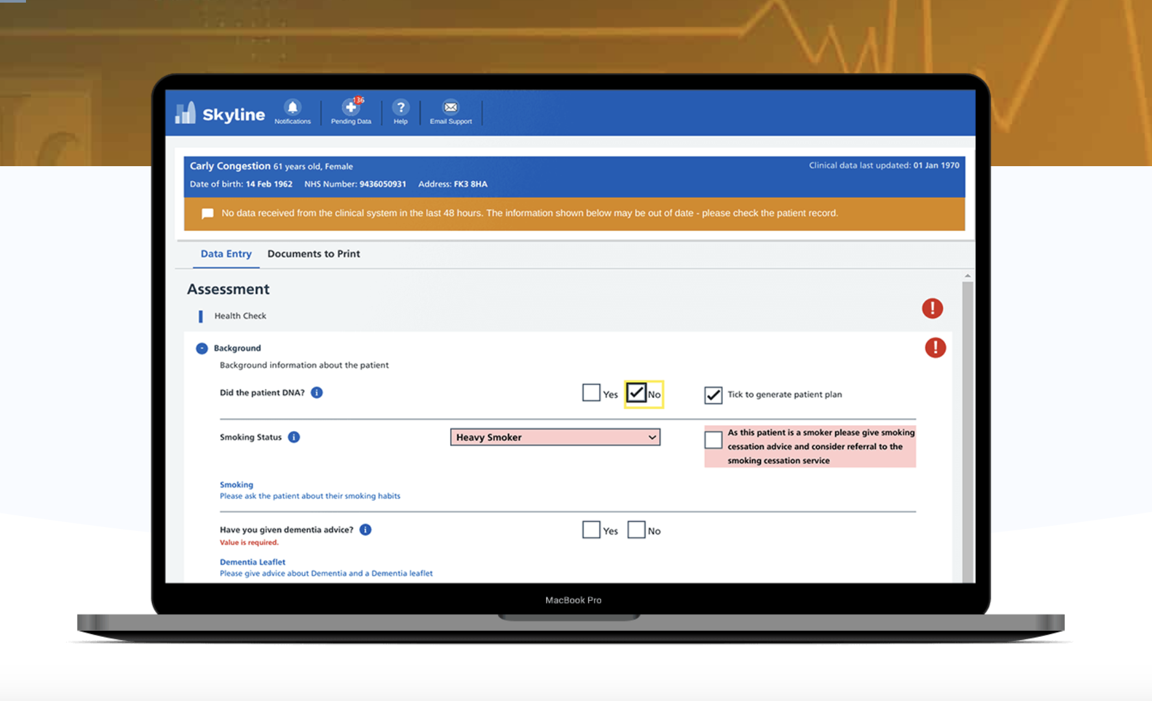The image size is (1152, 701).
Task: Open Pending Data icon with badge
Action: pos(351,108)
